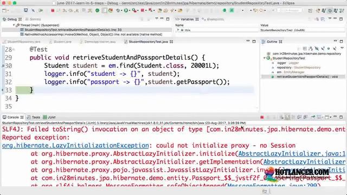The height and width of the screenshot is (195, 347).
Task: Click the Step Over debug icon
Action: pos(71,10)
